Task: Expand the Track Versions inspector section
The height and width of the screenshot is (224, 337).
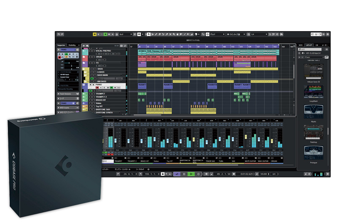Action: click(x=68, y=94)
